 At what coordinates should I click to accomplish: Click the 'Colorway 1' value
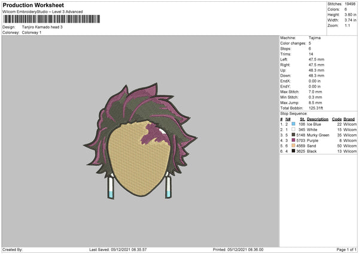coord(32,32)
